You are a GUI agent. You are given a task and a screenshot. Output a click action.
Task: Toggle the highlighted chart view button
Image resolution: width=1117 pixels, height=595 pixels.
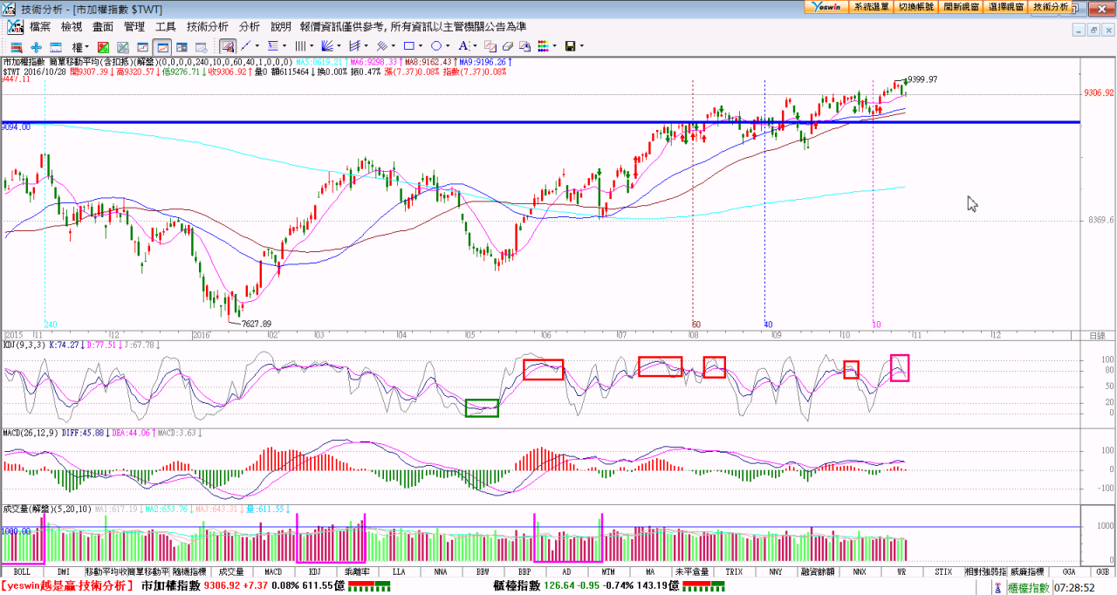pos(161,46)
